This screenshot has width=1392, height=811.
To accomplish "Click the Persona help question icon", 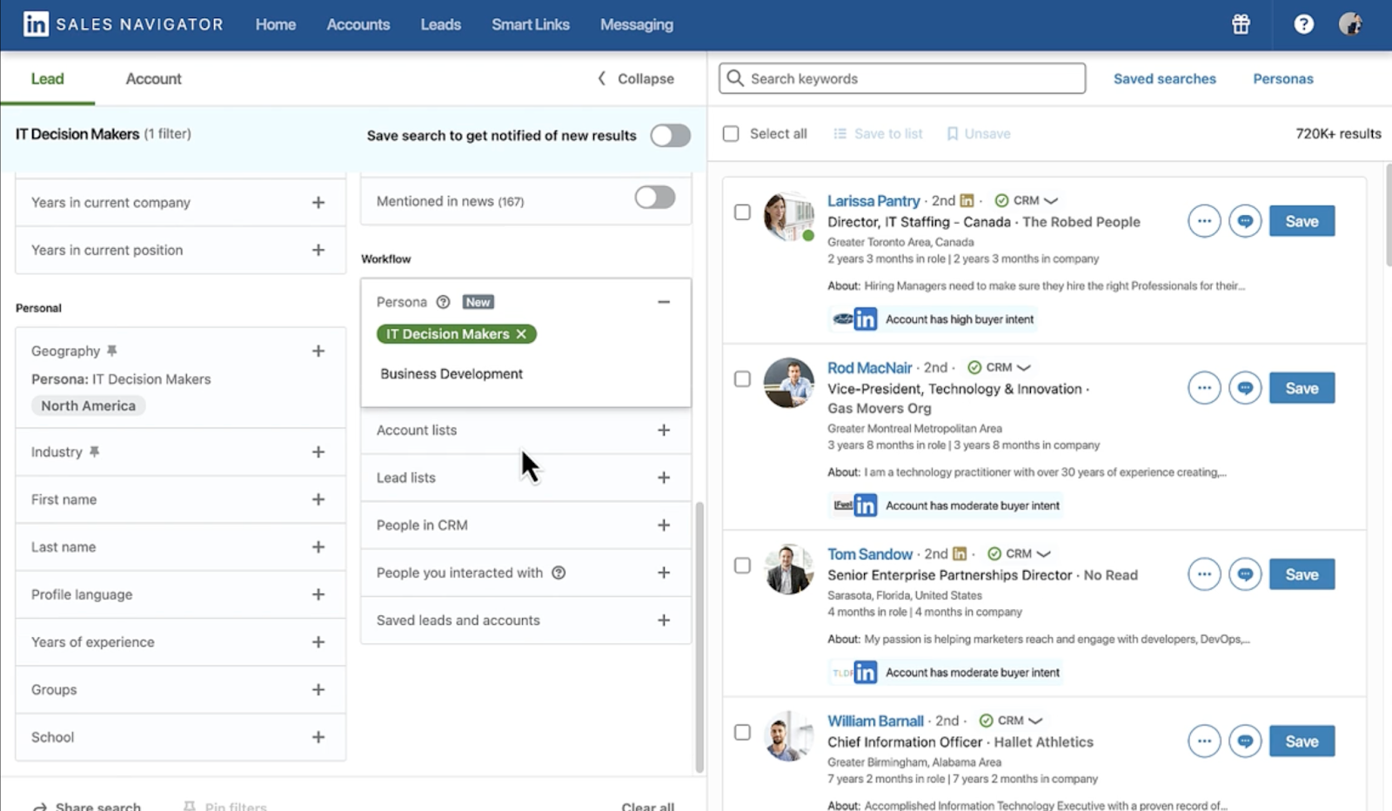I will [x=443, y=302].
